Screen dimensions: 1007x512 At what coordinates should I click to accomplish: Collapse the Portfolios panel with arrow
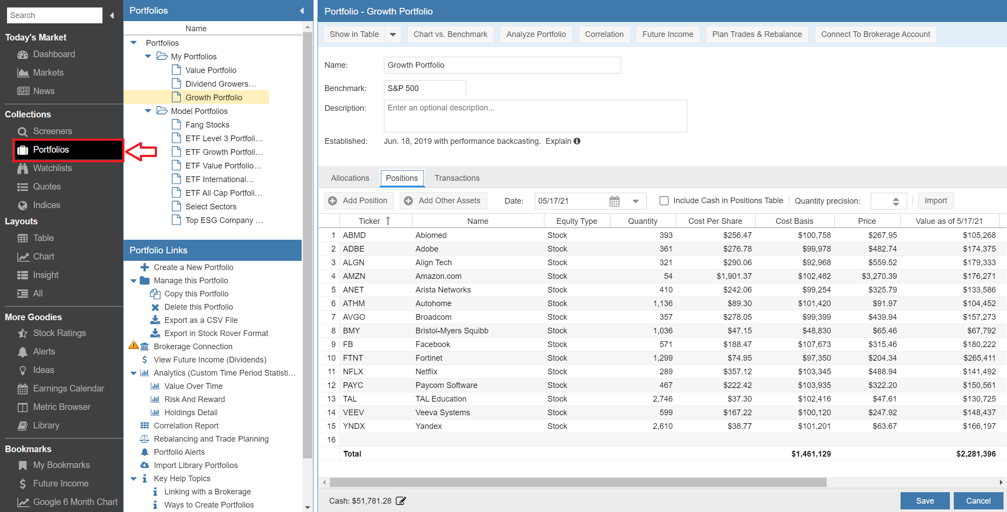coord(302,11)
